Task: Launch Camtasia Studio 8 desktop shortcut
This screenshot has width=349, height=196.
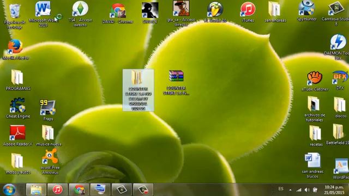Action: [336, 9]
